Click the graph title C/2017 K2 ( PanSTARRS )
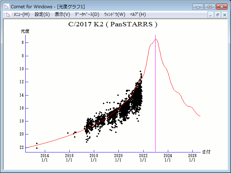This screenshot has width=231, height=173. [x=113, y=24]
